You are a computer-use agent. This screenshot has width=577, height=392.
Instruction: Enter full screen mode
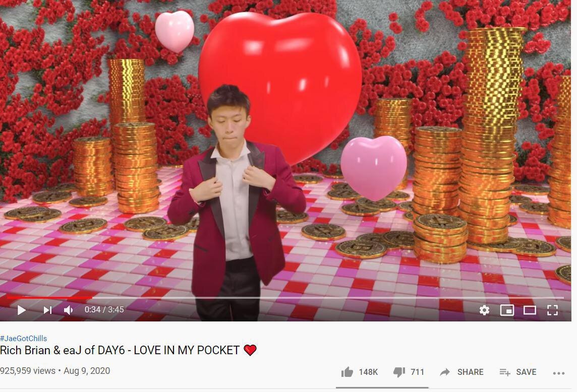pyautogui.click(x=552, y=310)
